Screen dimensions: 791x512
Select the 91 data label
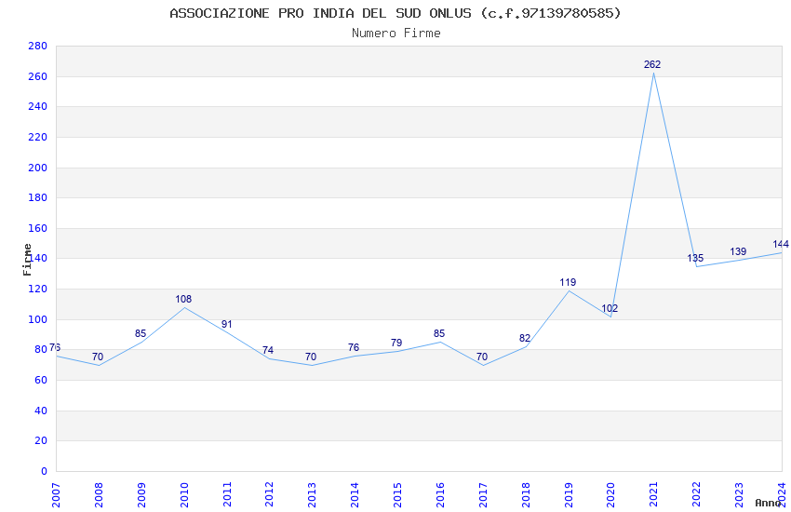tap(226, 324)
